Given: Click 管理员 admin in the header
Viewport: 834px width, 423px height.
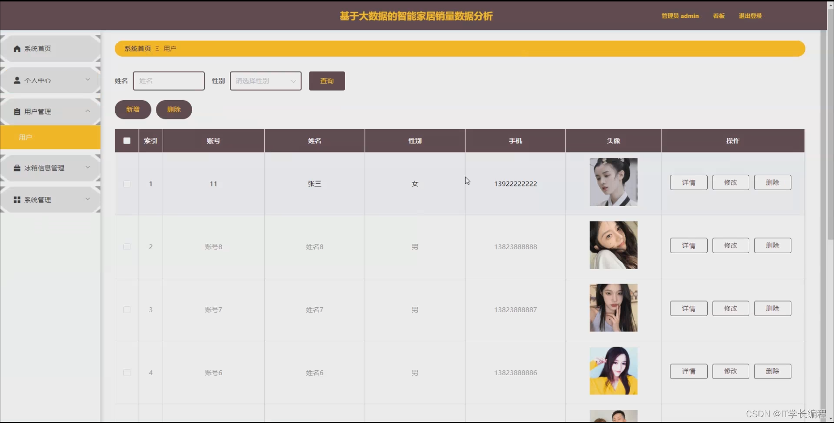Looking at the screenshot, I should pyautogui.click(x=680, y=16).
